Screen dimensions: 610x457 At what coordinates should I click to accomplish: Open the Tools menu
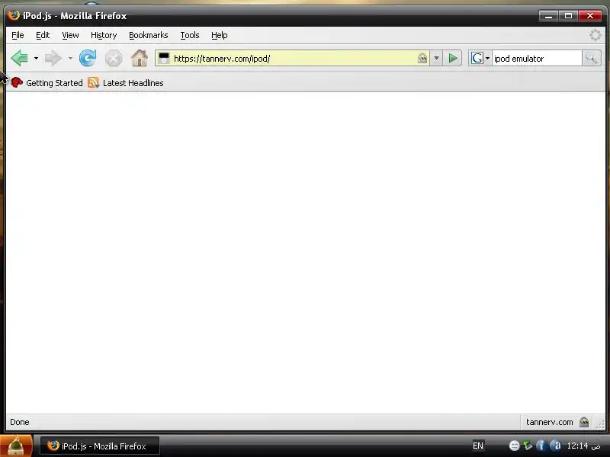pos(189,35)
